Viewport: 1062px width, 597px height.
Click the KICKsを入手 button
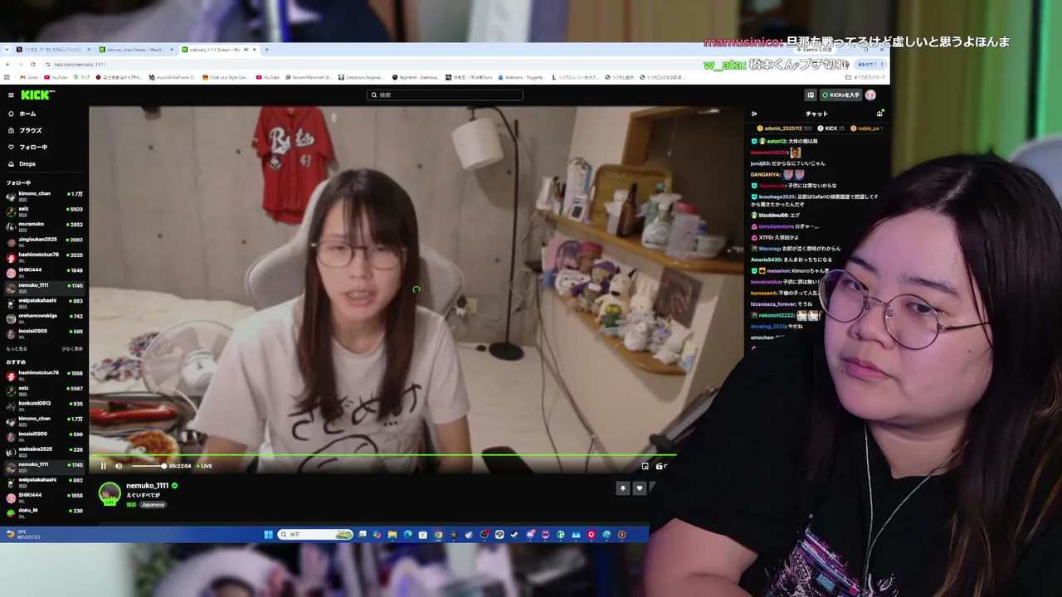(840, 95)
